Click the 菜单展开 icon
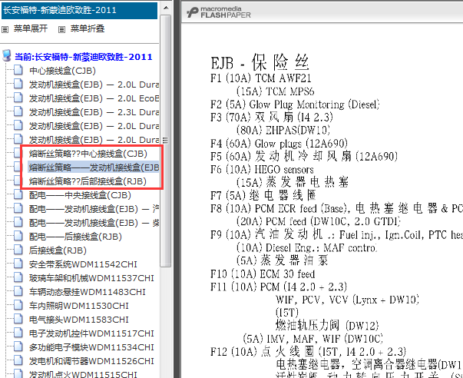This screenshot has height=378, width=463. click(x=5, y=29)
